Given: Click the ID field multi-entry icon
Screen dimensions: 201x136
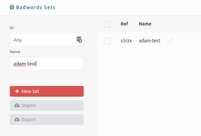Looking at the screenshot, I should pos(79,40).
